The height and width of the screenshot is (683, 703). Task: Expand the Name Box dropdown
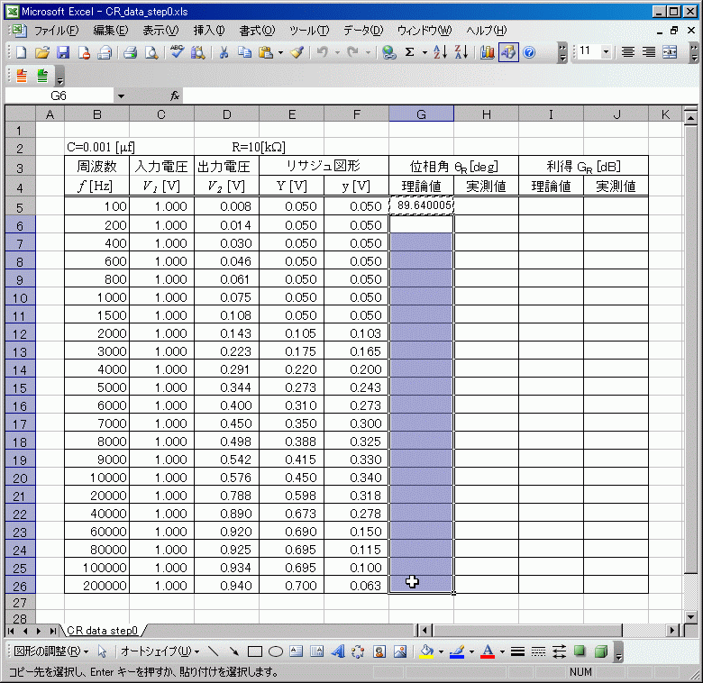(x=121, y=96)
